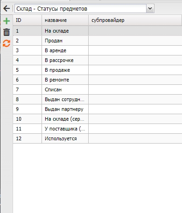Click ID cell 6

pyautogui.click(x=28, y=80)
